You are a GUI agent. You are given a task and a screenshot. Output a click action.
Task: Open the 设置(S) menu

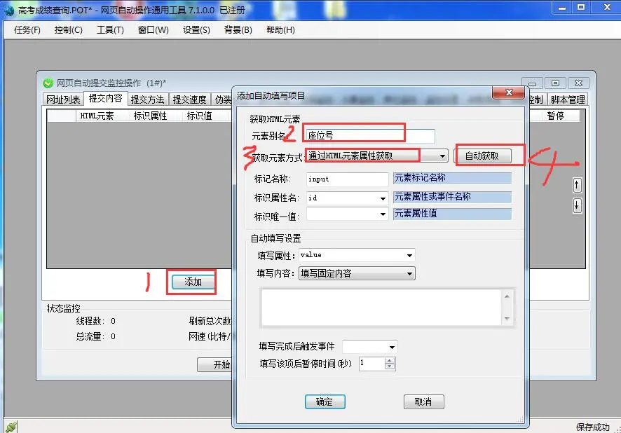196,30
